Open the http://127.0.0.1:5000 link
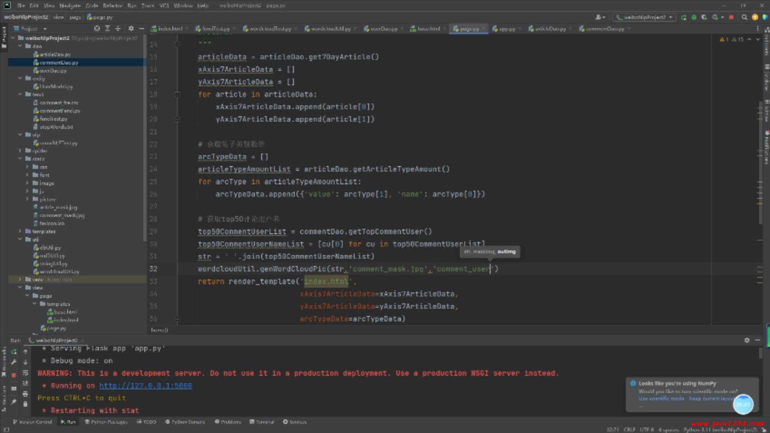This screenshot has width=770, height=433. point(146,386)
